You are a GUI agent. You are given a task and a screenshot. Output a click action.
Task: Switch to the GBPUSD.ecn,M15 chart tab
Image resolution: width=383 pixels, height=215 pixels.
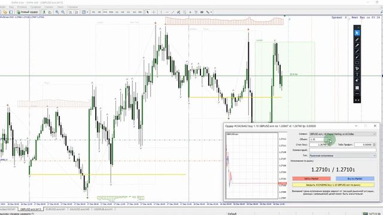(x=31, y=210)
